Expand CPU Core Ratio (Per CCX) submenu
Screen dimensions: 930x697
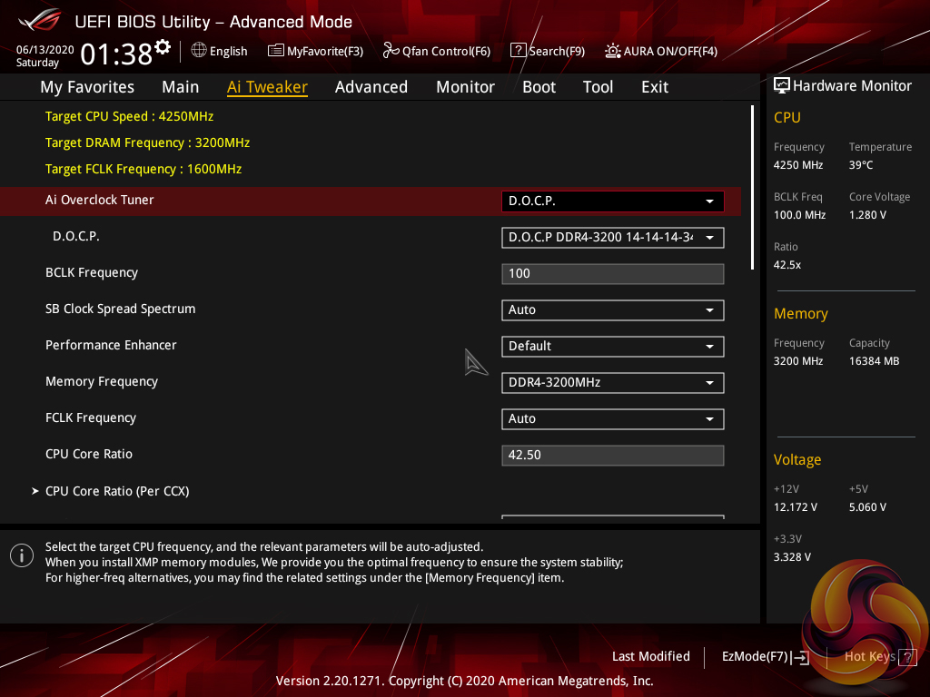point(116,491)
